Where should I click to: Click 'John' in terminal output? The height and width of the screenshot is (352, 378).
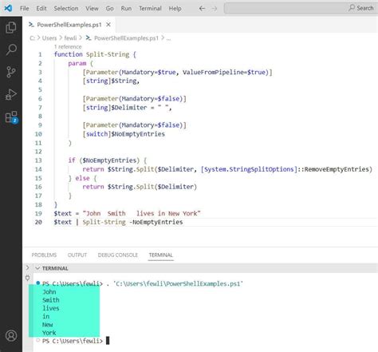[x=49, y=292]
